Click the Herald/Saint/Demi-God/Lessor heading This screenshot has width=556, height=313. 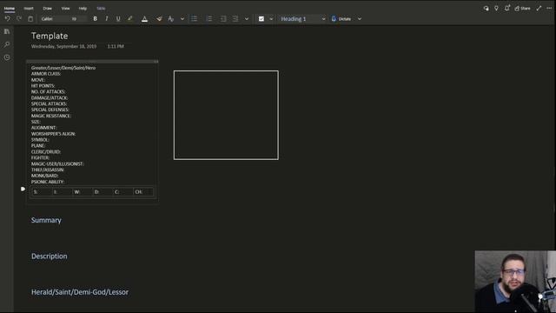click(x=80, y=292)
